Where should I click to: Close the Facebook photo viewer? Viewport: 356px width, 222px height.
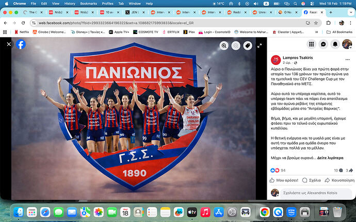point(9,44)
